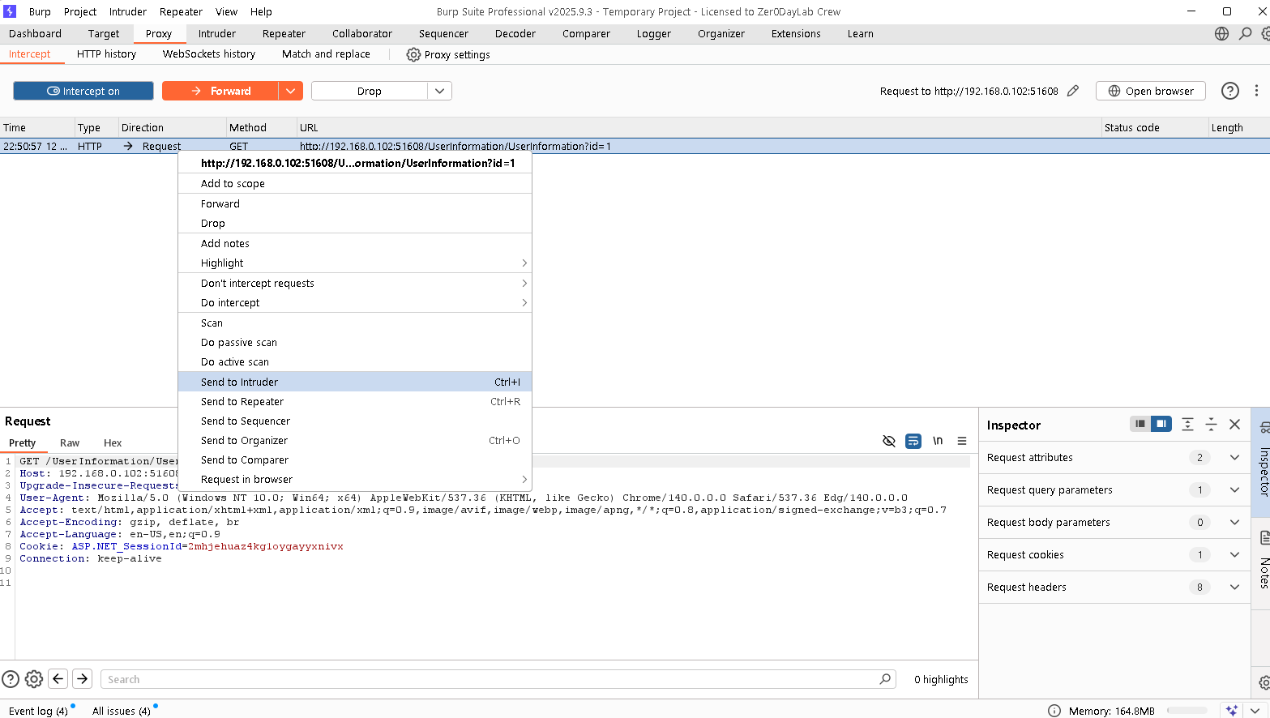Go to previous search match arrow
1270x718 pixels.
tap(58, 679)
